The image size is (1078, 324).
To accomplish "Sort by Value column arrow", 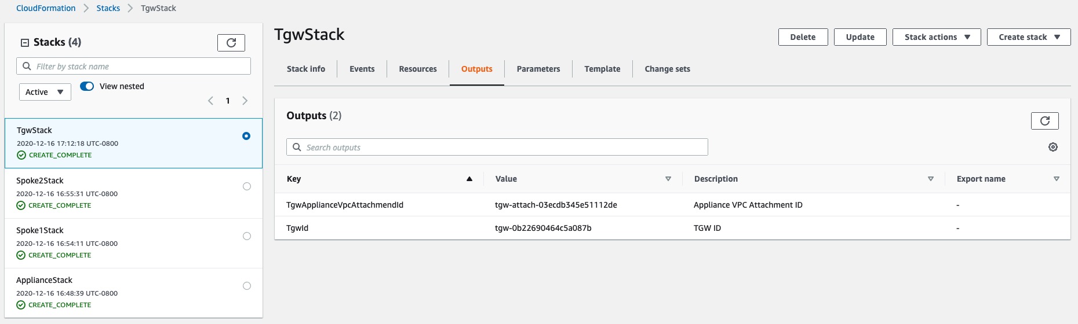I will click(x=668, y=179).
